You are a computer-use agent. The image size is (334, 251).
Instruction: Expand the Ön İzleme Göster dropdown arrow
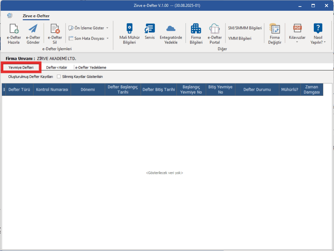[107, 28]
